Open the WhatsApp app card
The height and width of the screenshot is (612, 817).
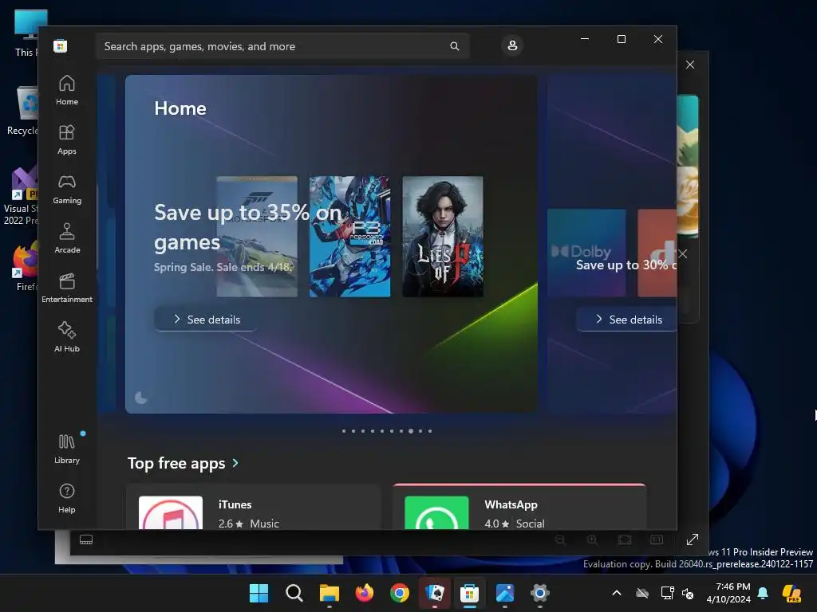click(519, 508)
